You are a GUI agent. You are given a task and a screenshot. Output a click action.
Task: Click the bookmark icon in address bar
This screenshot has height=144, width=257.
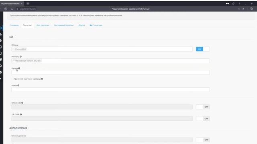pos(243,9)
